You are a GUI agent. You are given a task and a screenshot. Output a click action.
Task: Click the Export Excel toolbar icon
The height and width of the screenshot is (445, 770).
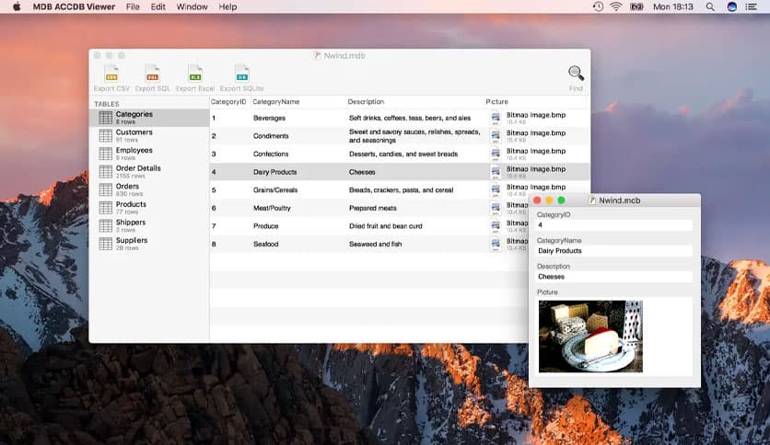click(195, 74)
